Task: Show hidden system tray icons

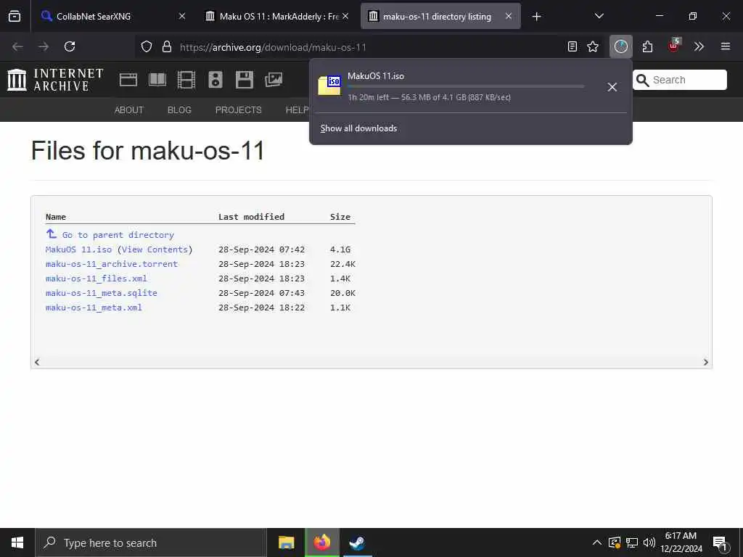Action: pos(597,542)
